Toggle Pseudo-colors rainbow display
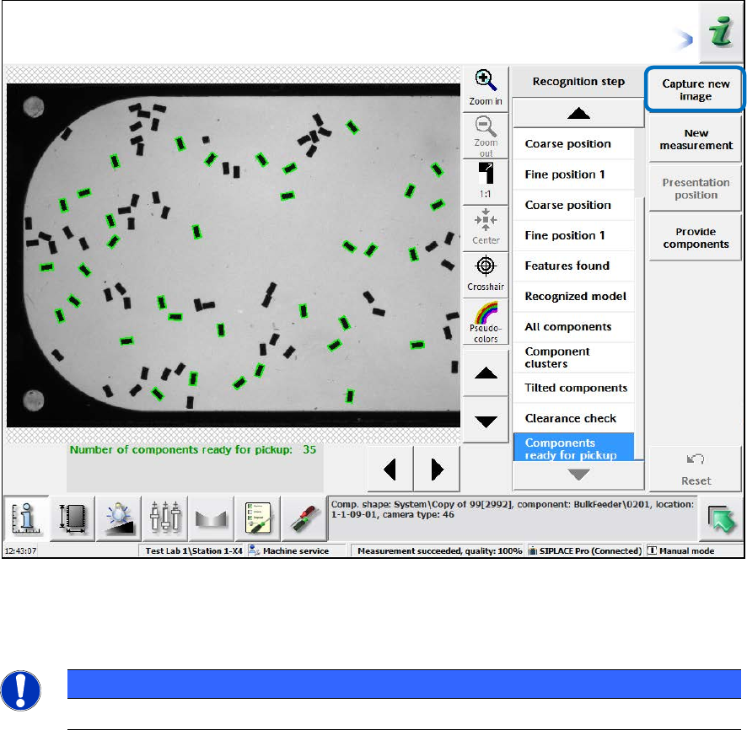The image size is (747, 730). 486,320
